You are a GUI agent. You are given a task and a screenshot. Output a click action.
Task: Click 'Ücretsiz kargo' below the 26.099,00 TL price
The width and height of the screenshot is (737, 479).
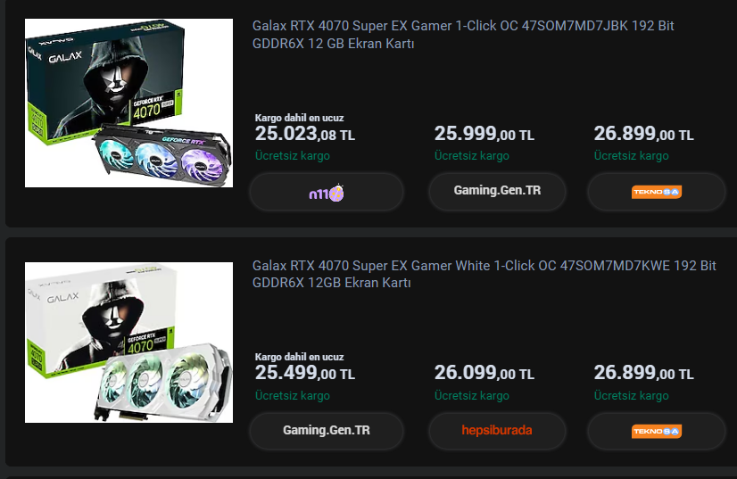pos(472,396)
